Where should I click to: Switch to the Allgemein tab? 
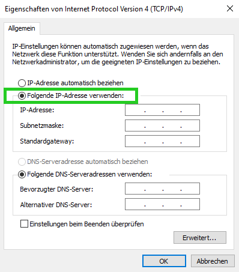click(22, 28)
